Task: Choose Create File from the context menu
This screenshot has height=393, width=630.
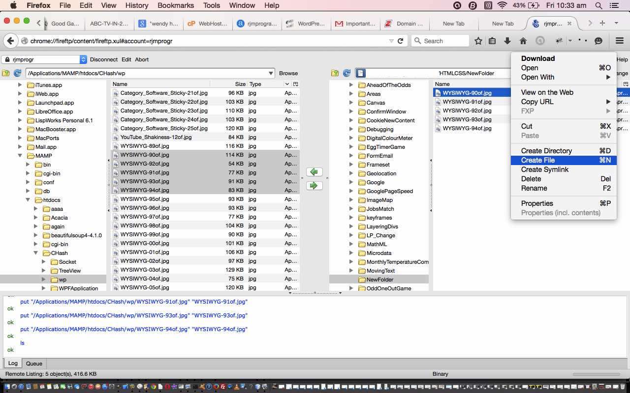Action: pos(537,160)
